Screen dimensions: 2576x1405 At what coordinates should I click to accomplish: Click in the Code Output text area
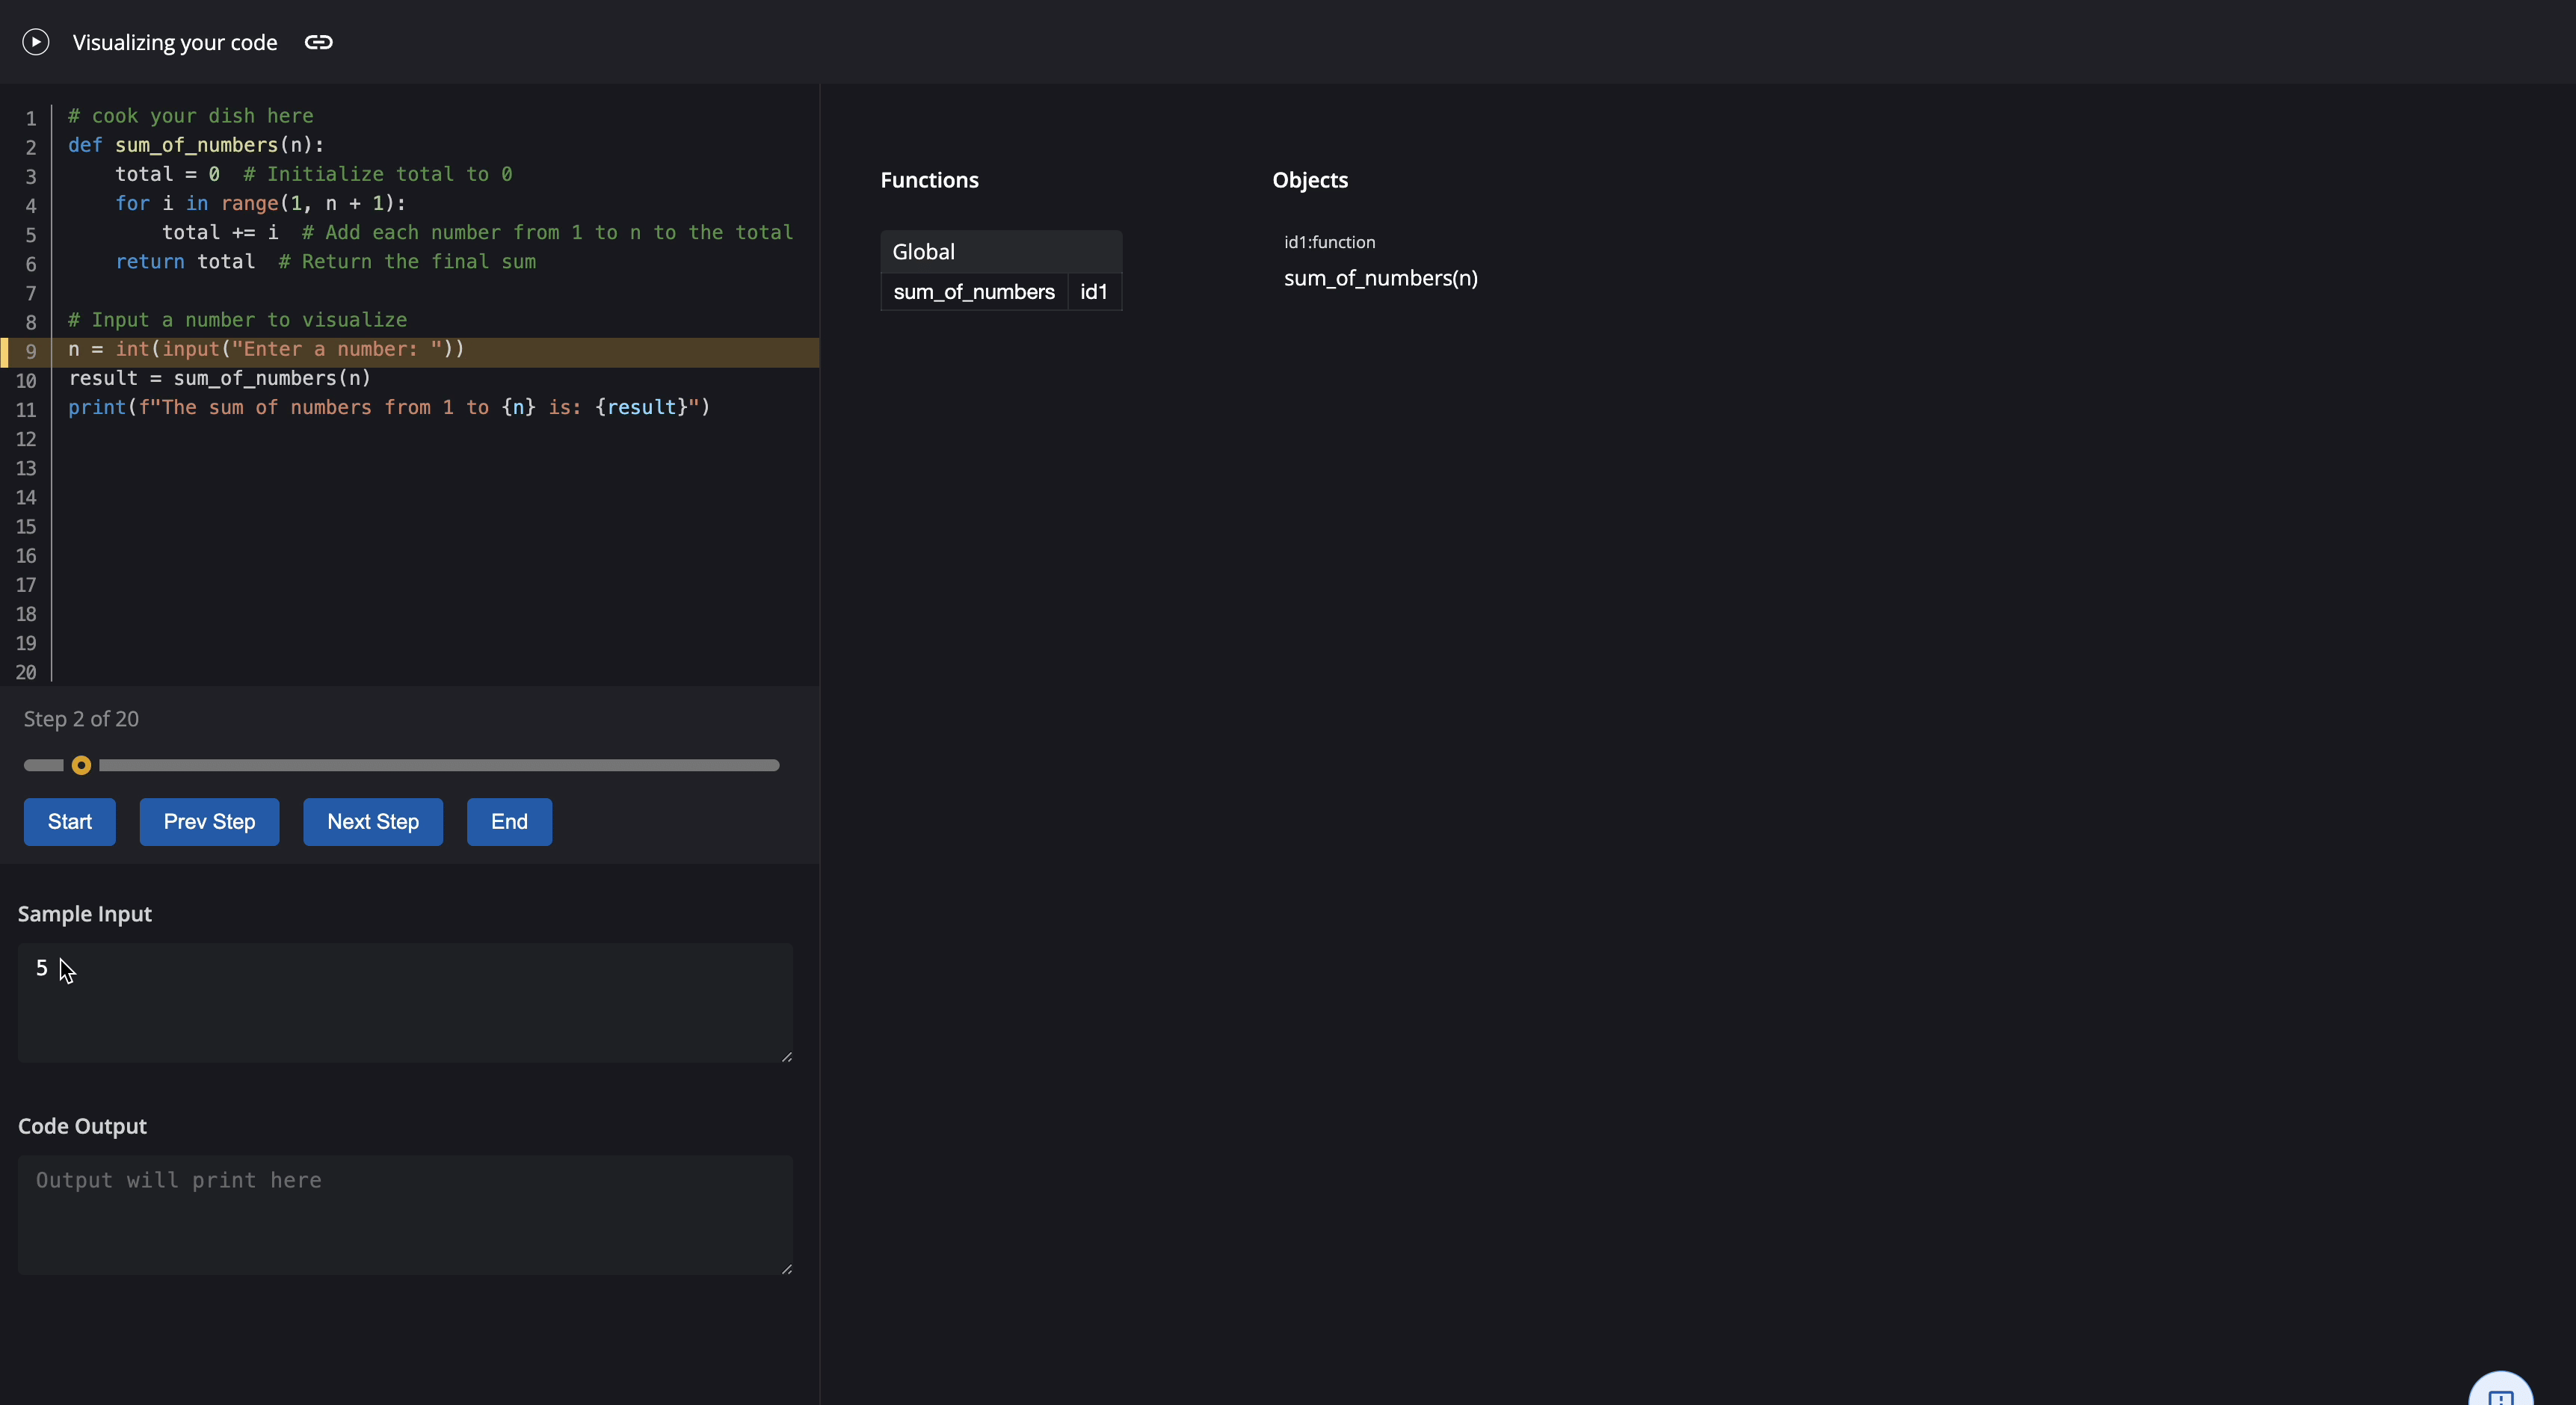coord(405,1214)
